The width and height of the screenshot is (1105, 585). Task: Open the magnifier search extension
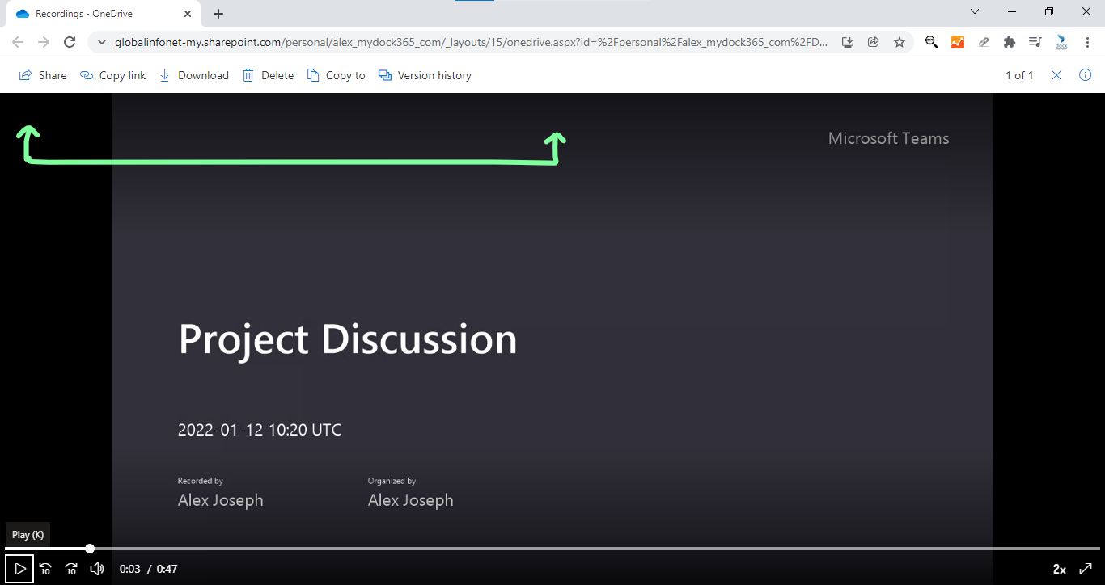[x=932, y=42]
